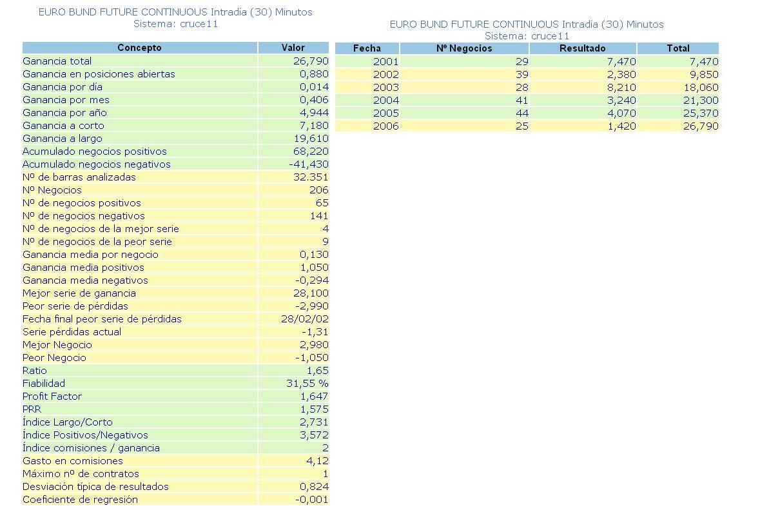760x510 pixels.
Task: Click the "Serie pérdidas actual" label
Action: click(72, 331)
